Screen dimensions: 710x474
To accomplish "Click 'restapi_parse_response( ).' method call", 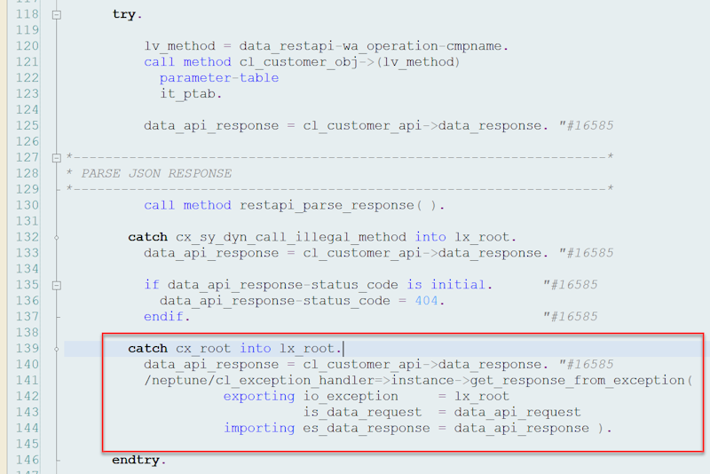I will click(x=342, y=206).
